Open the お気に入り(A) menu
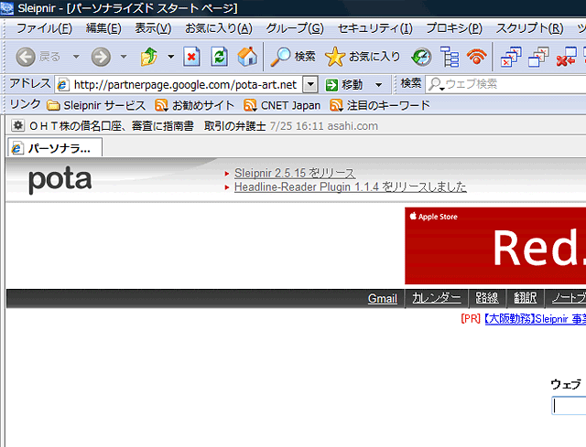Screen dimensions: 586x447 [x=219, y=28]
